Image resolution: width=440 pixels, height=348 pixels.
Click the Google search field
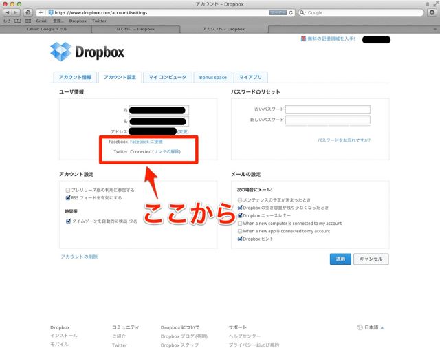(x=361, y=12)
